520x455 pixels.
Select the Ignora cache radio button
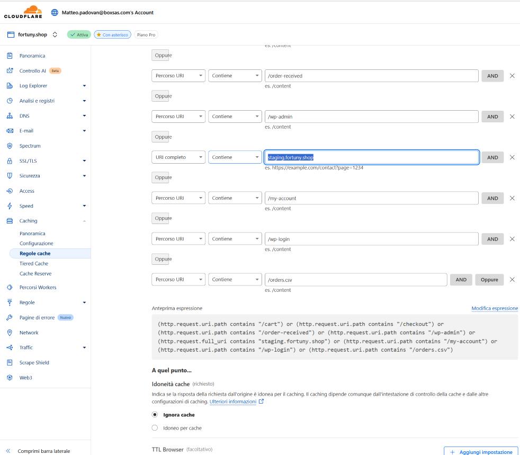(155, 415)
